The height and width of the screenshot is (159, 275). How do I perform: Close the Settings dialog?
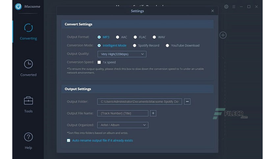click(213, 11)
